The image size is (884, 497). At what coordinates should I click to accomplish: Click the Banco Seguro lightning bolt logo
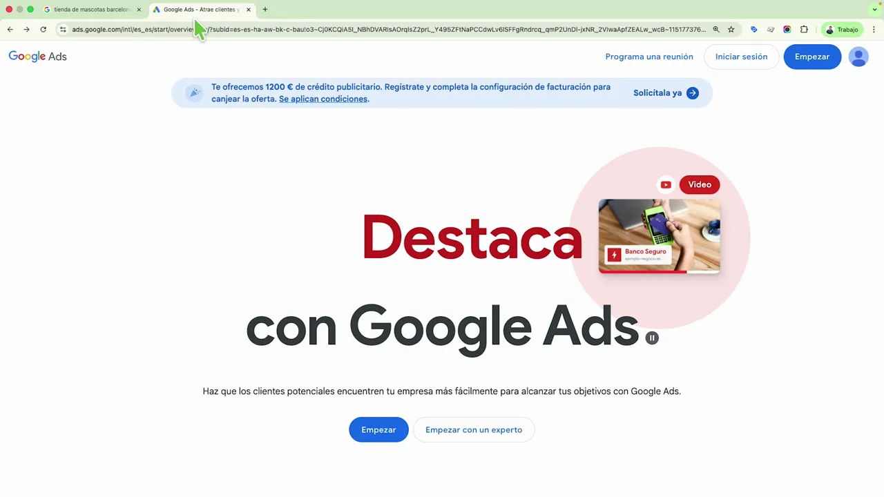click(614, 255)
